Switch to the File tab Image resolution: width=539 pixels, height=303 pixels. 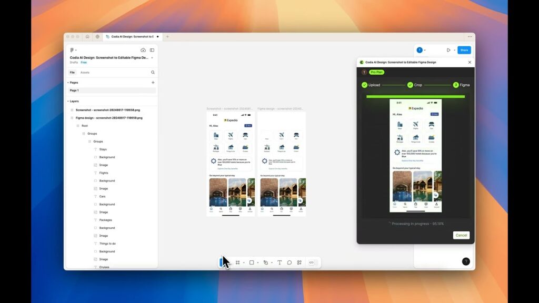pyautogui.click(x=72, y=73)
